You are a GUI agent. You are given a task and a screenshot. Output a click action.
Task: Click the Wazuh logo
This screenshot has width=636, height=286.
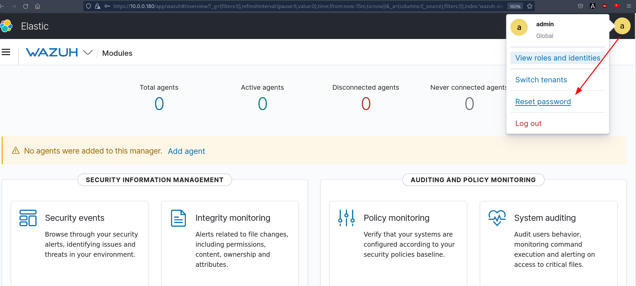point(52,52)
